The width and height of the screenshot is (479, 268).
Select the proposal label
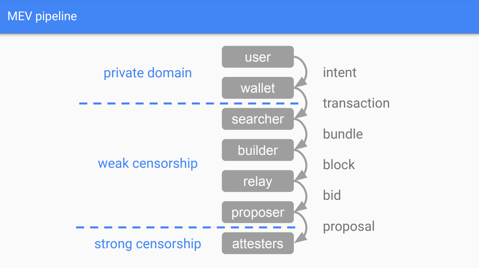pos(349,226)
